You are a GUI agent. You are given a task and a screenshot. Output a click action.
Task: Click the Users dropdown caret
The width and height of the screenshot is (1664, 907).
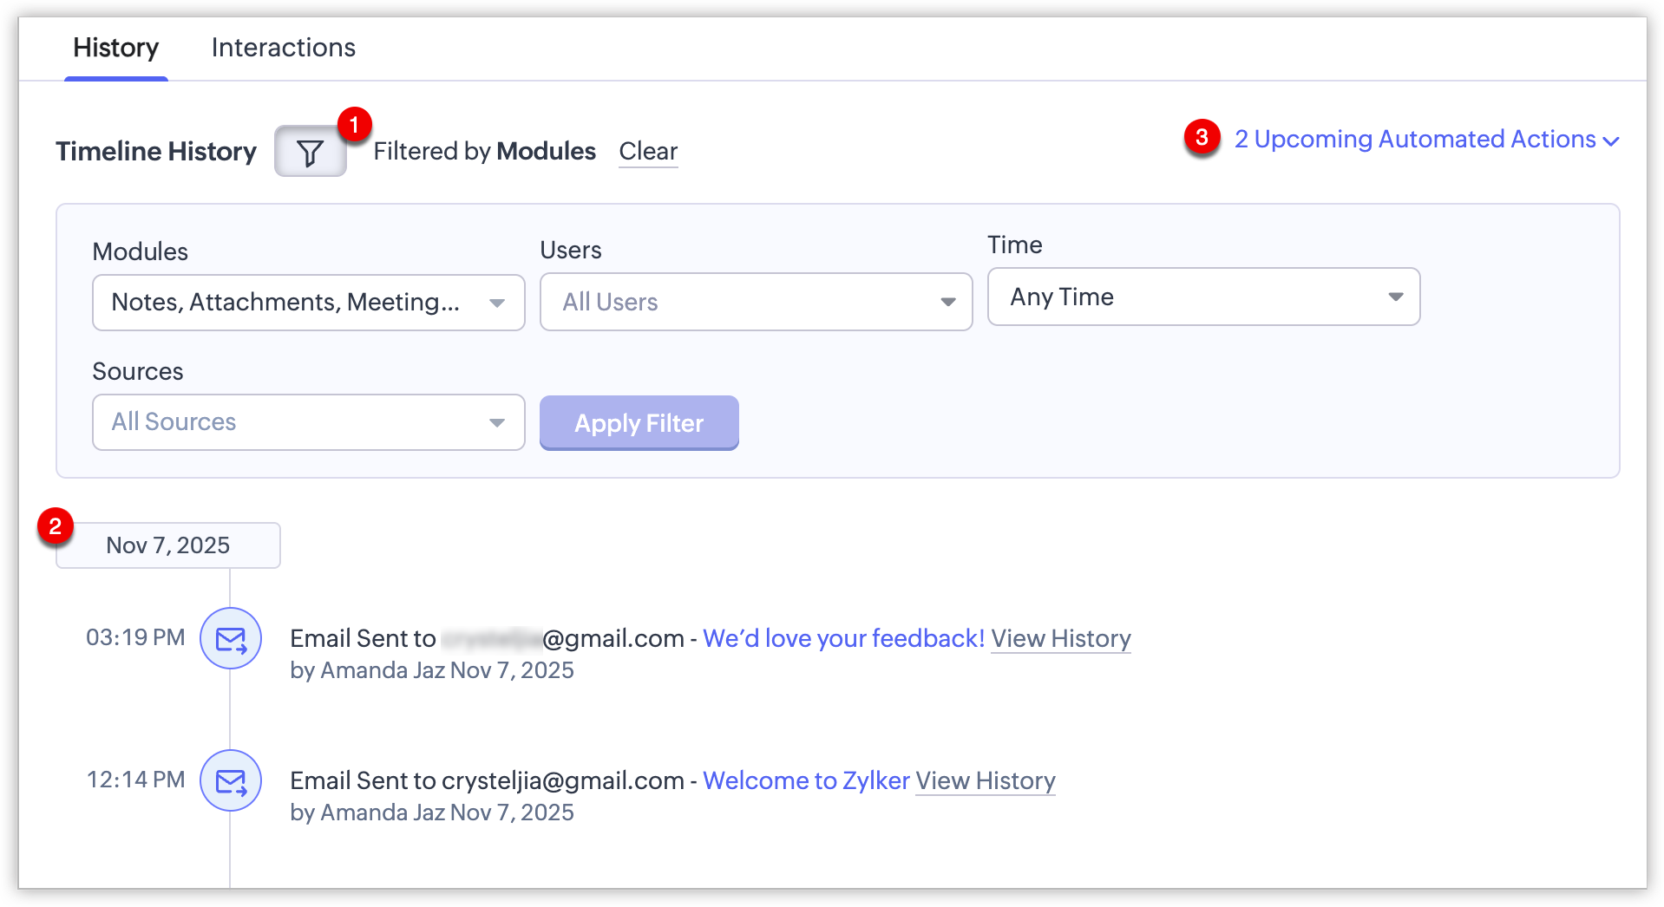click(947, 303)
